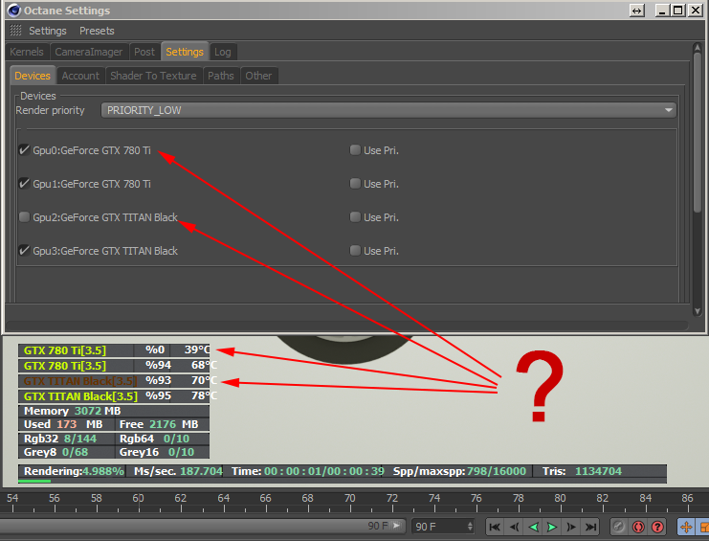Click the scrollbar up arrow in Octane Settings
The height and width of the screenshot is (541, 709).
[698, 48]
